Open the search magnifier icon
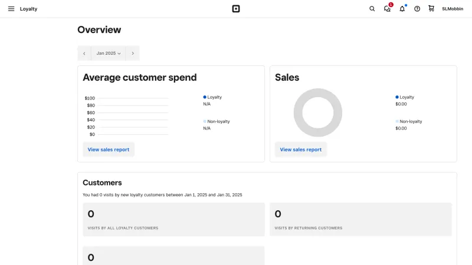Image resolution: width=472 pixels, height=265 pixels. (x=372, y=9)
